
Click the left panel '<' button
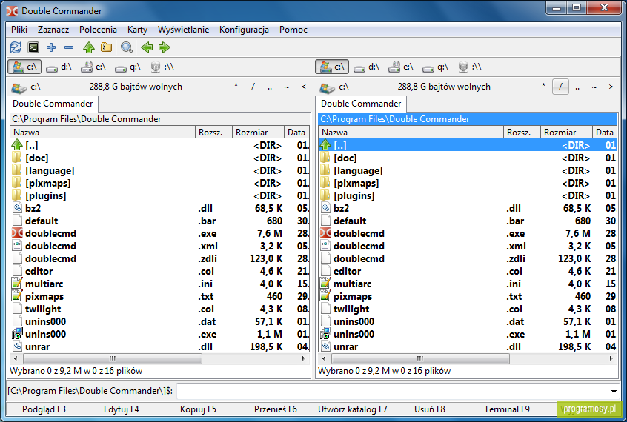pos(304,87)
